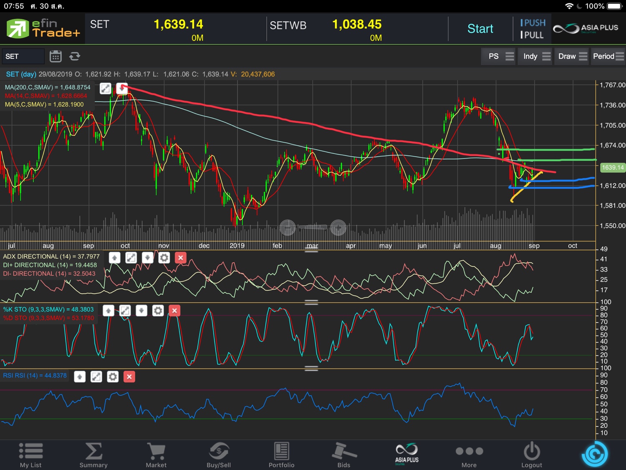Screen dimensions: 626x470
Task: Close the ADX Directional indicator panel
Action: point(180,258)
